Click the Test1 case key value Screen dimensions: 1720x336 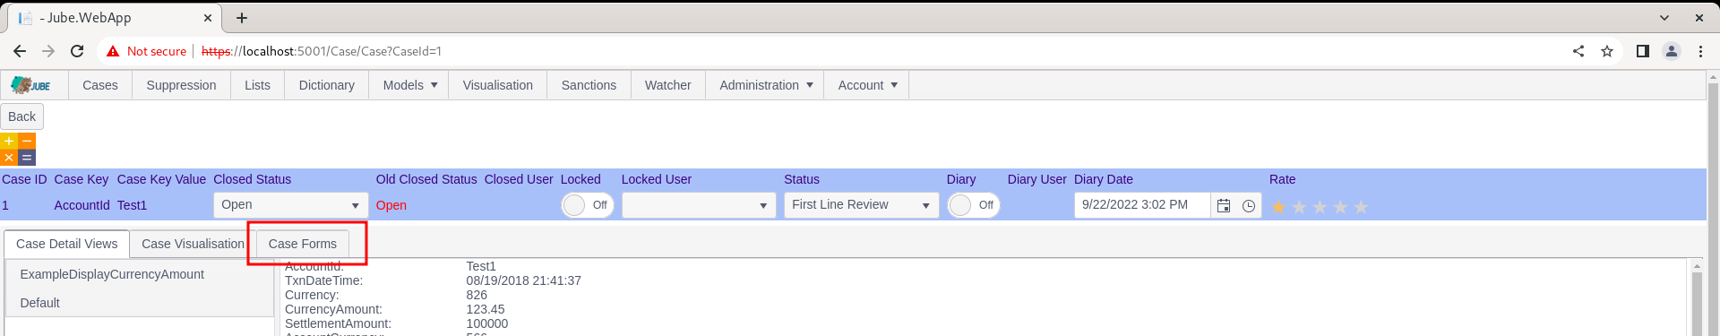[132, 205]
